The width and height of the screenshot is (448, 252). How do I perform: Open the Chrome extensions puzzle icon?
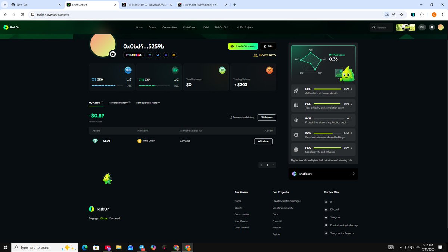[422, 15]
